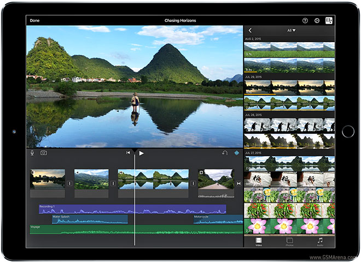Open project settings gear icon

(317, 20)
